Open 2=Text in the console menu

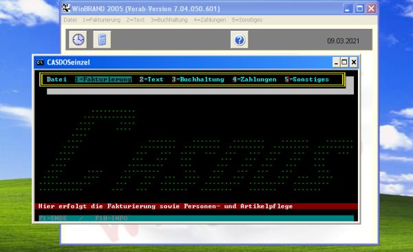[151, 80]
